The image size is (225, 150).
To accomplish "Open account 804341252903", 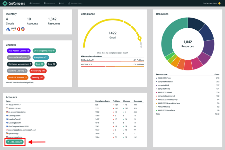I will pos(14,108).
